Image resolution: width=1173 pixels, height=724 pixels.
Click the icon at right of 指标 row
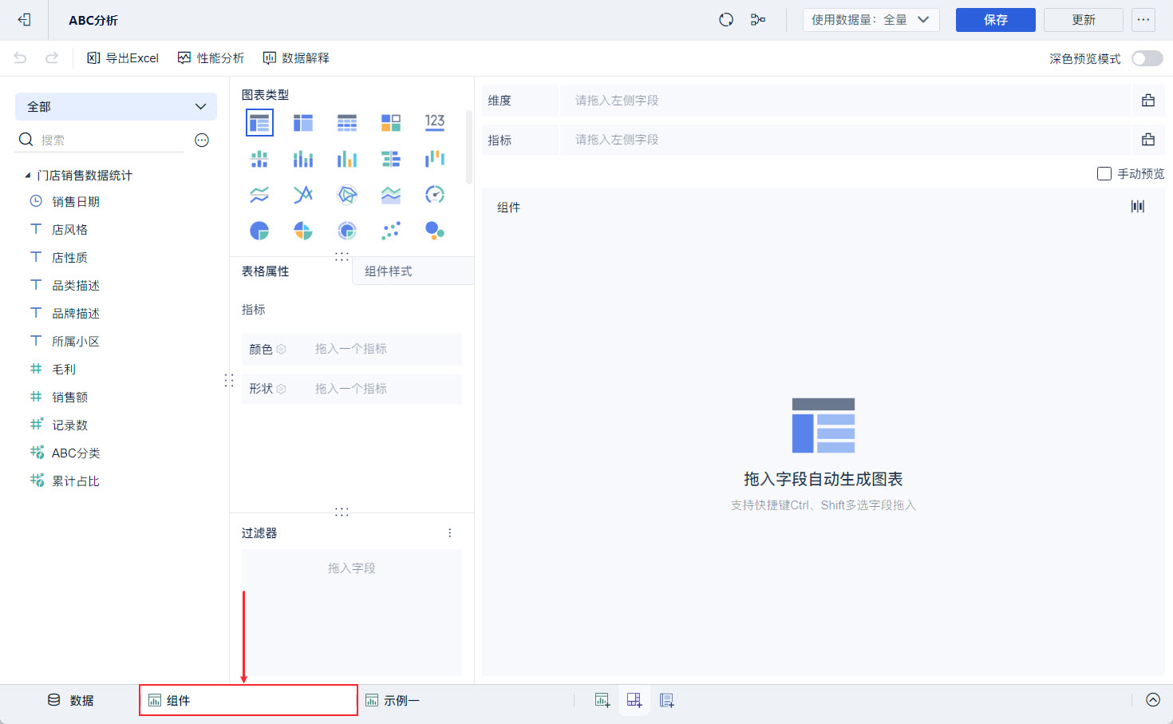click(1148, 140)
